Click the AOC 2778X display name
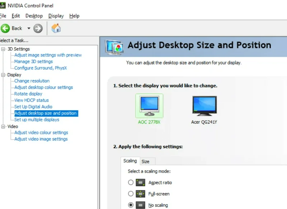Viewport: 287px width, 209px height. pyautogui.click(x=149, y=122)
